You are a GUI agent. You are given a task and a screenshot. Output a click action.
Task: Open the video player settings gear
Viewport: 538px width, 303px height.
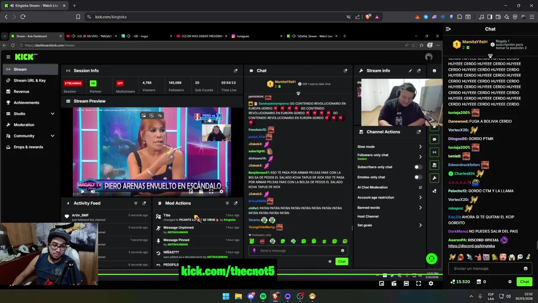pos(431,284)
